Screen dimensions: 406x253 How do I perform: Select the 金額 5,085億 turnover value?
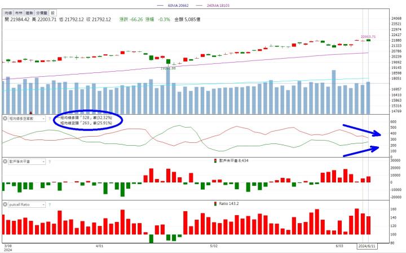(187, 19)
